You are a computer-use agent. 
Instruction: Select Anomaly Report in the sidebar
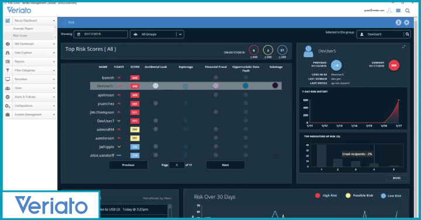coord(23,29)
